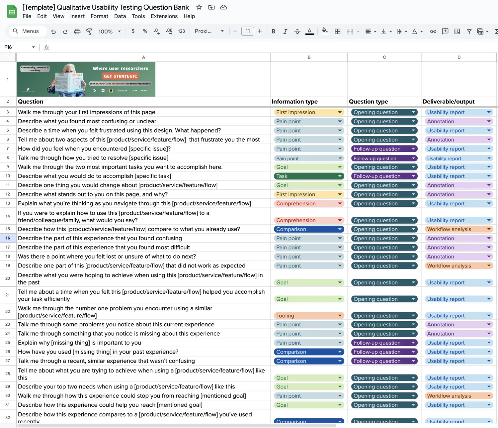
Task: Click the Information type header cell
Action: pyautogui.click(x=309, y=102)
